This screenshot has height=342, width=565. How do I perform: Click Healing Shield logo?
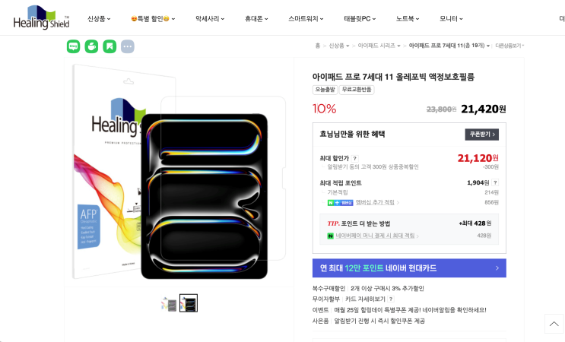41,17
